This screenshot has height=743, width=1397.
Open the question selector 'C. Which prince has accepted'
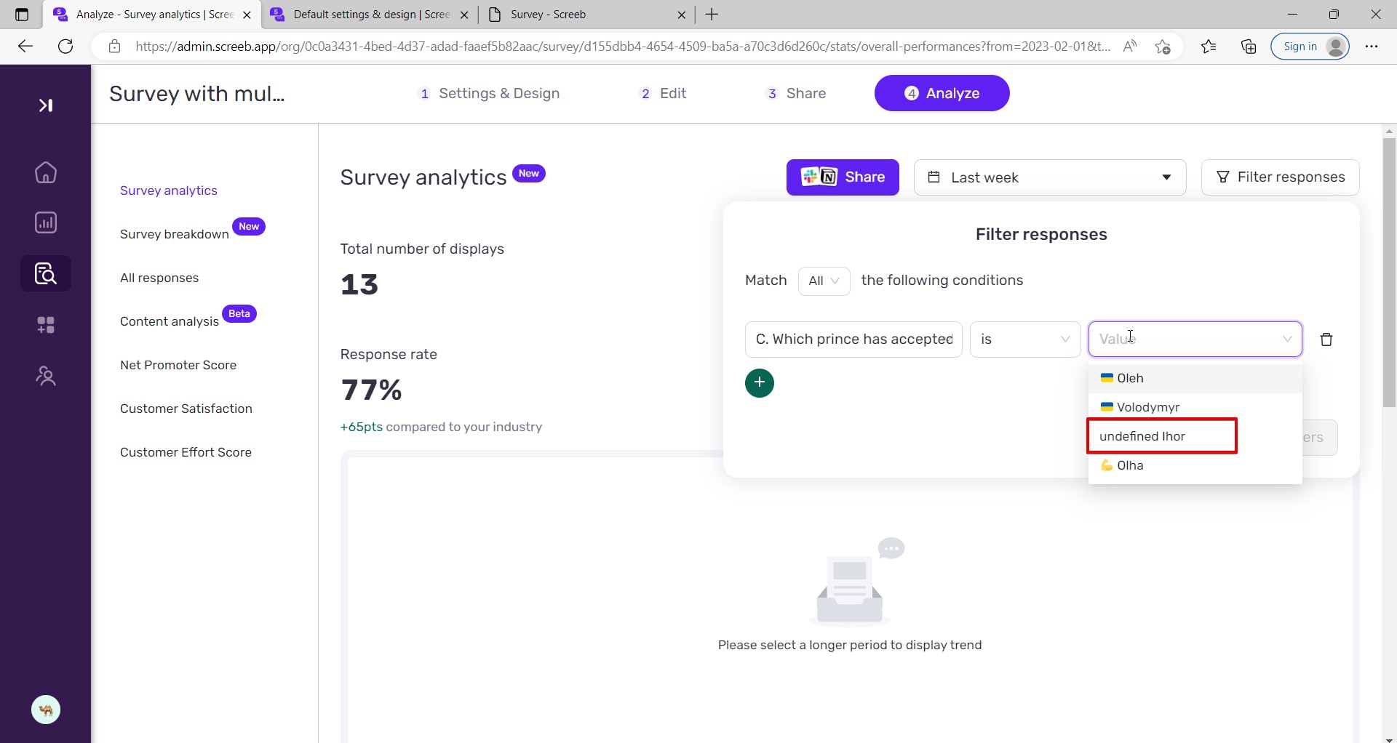(x=853, y=340)
